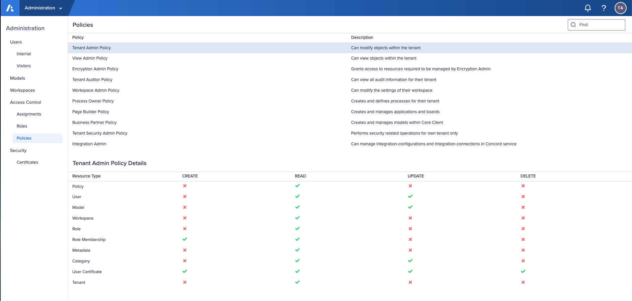Click the Role Membership CREATE check mark

click(x=184, y=239)
